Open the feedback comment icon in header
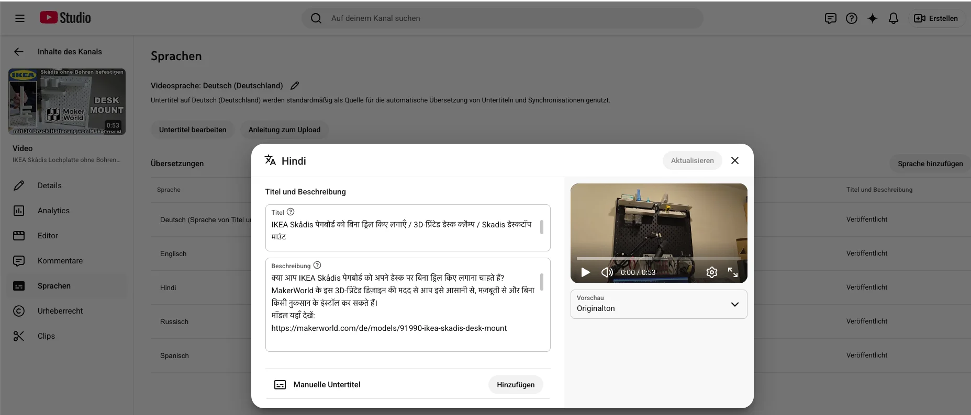This screenshot has width=971, height=415. click(830, 18)
